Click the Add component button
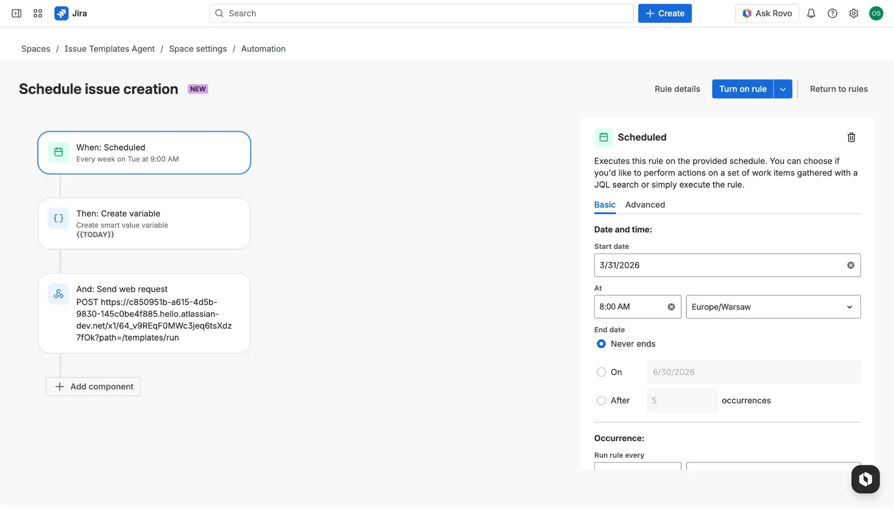 pyautogui.click(x=93, y=386)
